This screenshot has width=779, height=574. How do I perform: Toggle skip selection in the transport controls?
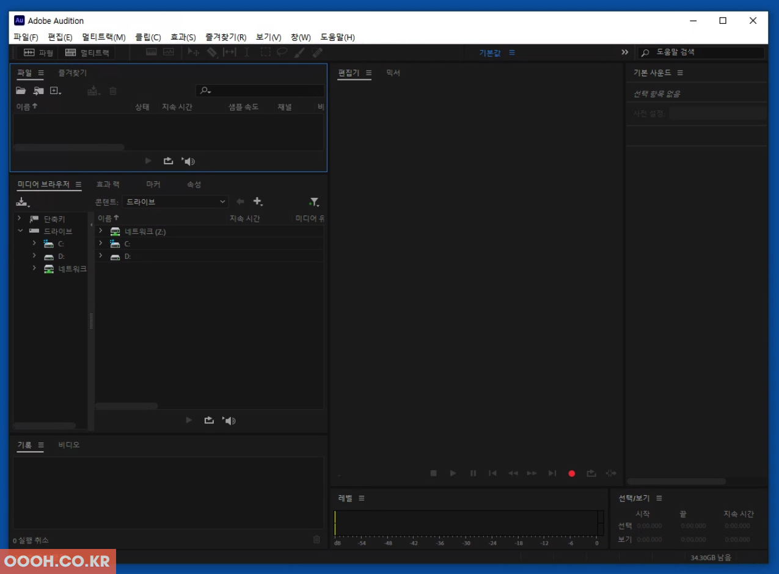(611, 473)
